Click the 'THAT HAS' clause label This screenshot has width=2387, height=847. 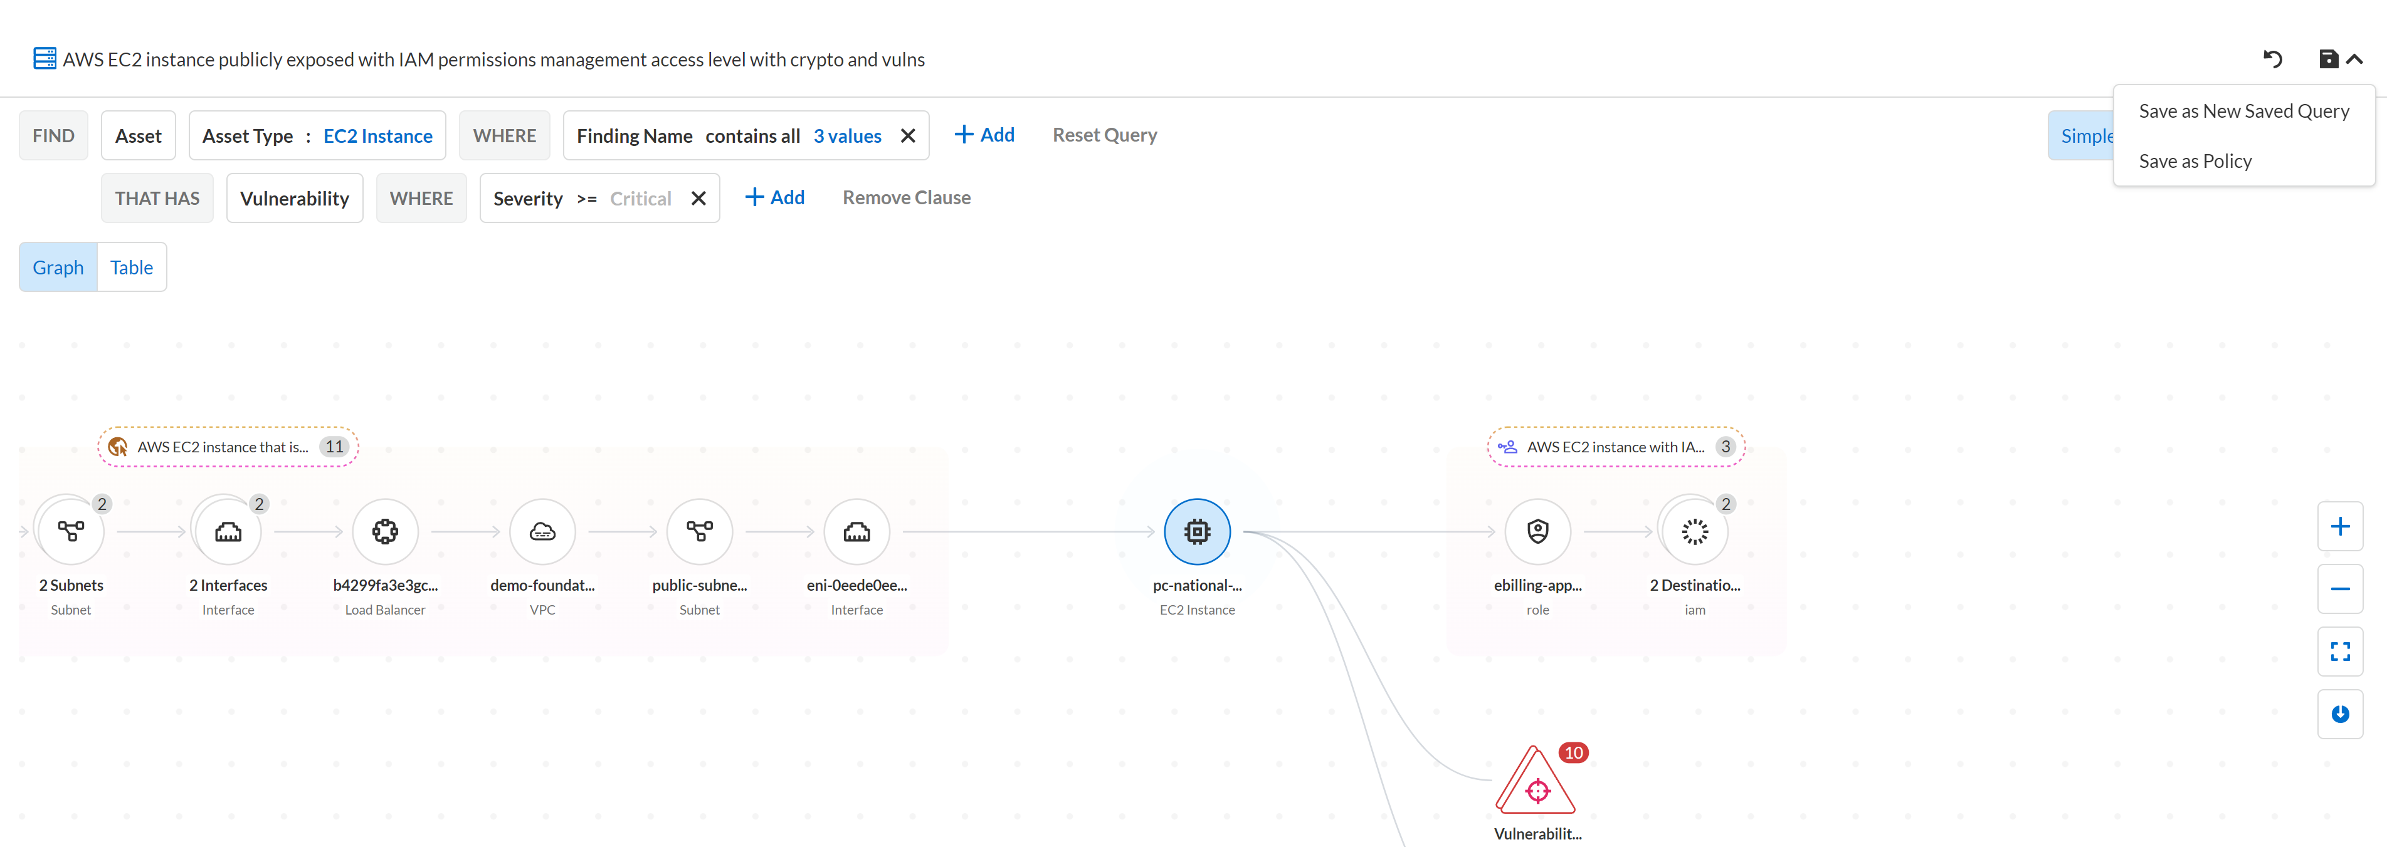point(157,198)
